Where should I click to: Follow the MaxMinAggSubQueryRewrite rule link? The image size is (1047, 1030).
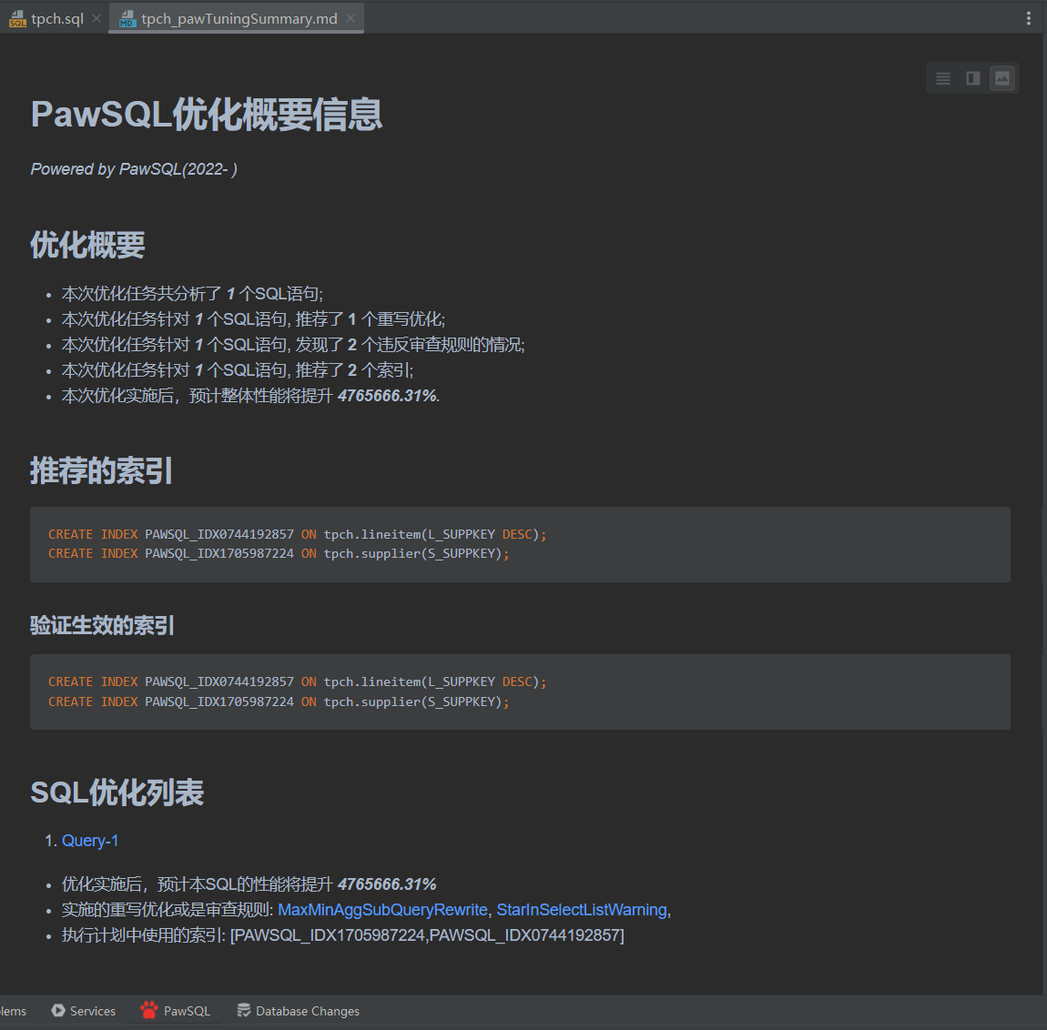tap(382, 910)
